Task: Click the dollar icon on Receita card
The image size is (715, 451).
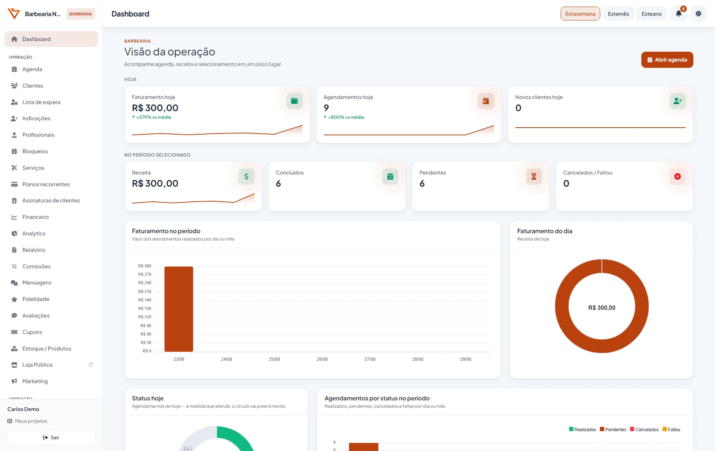Action: (x=246, y=177)
